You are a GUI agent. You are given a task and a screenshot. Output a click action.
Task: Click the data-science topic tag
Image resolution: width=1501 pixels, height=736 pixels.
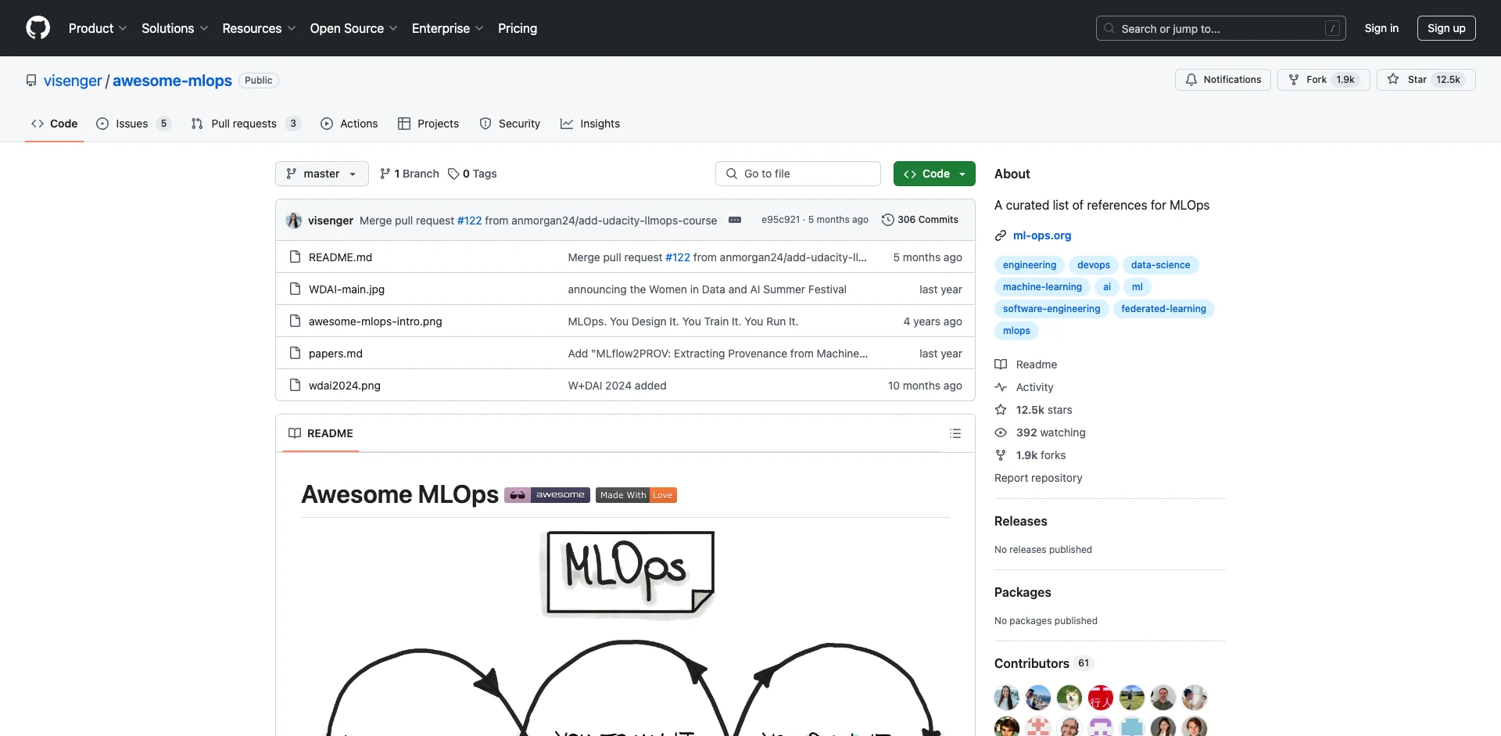coord(1160,265)
